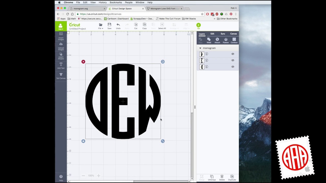Select the Add Text tool

(61, 66)
